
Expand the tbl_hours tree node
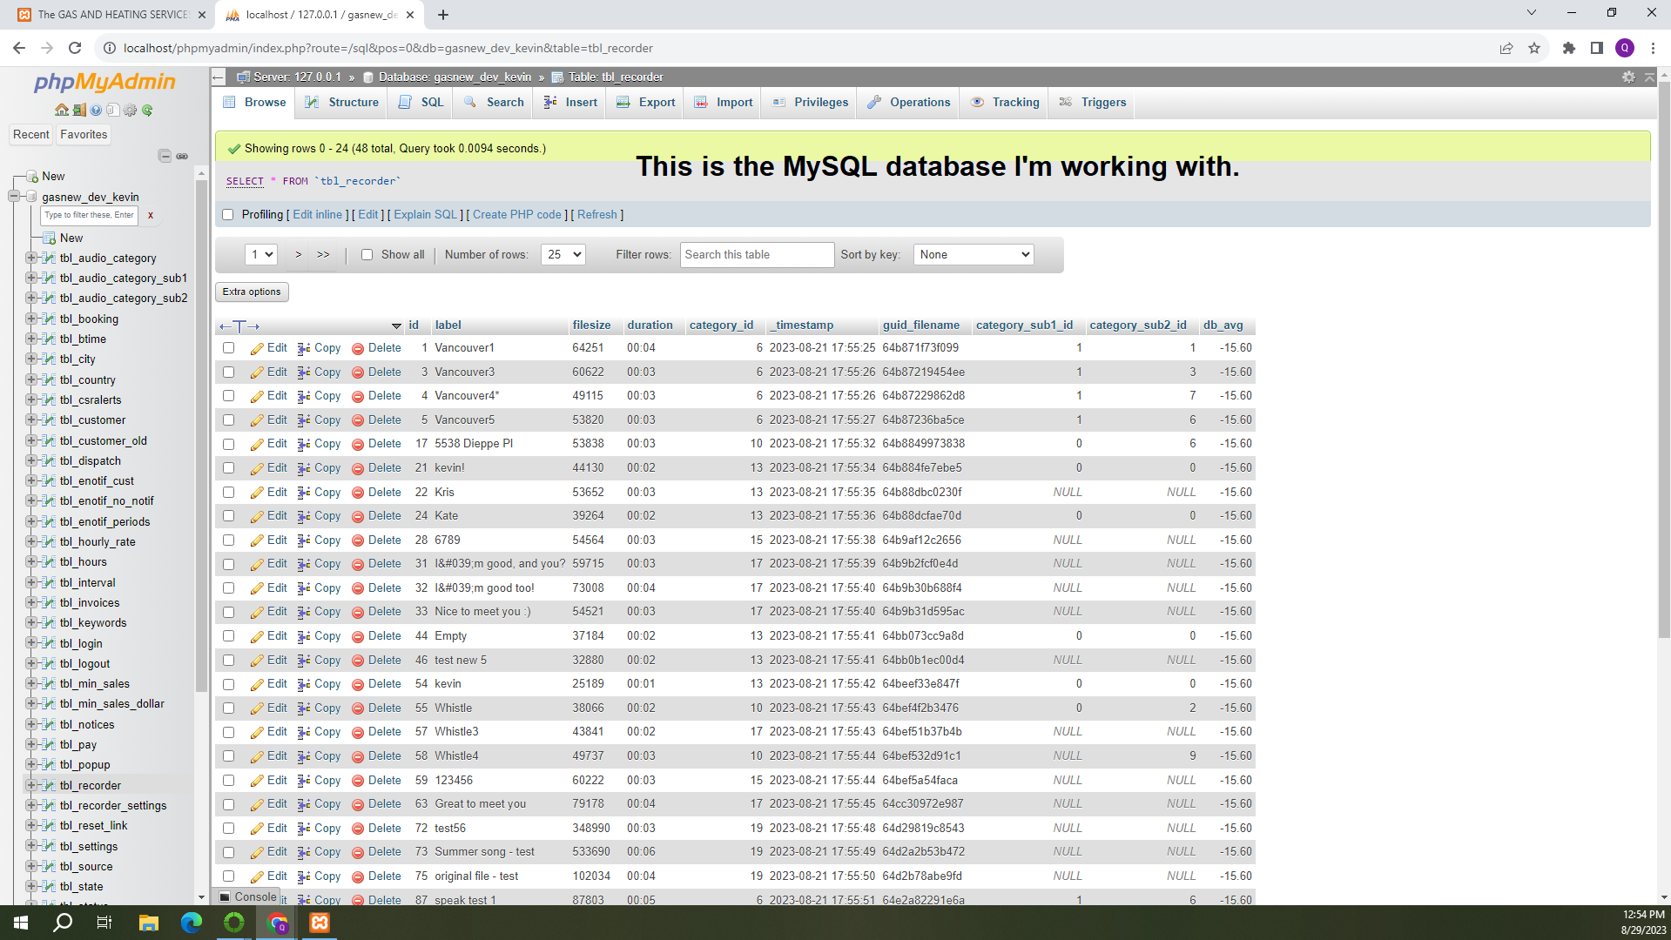[x=30, y=561]
